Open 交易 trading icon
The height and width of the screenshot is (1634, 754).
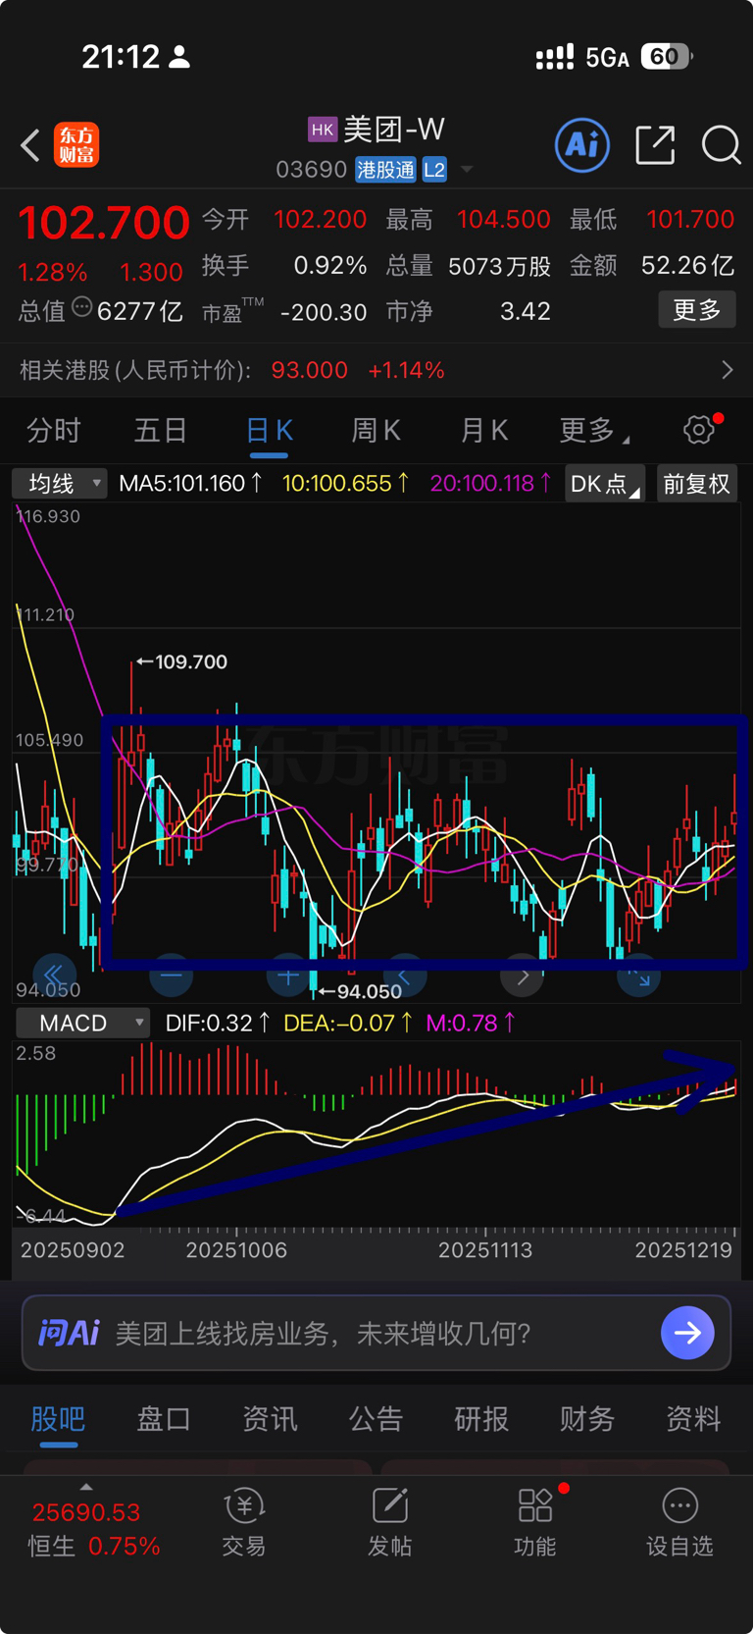(x=244, y=1504)
